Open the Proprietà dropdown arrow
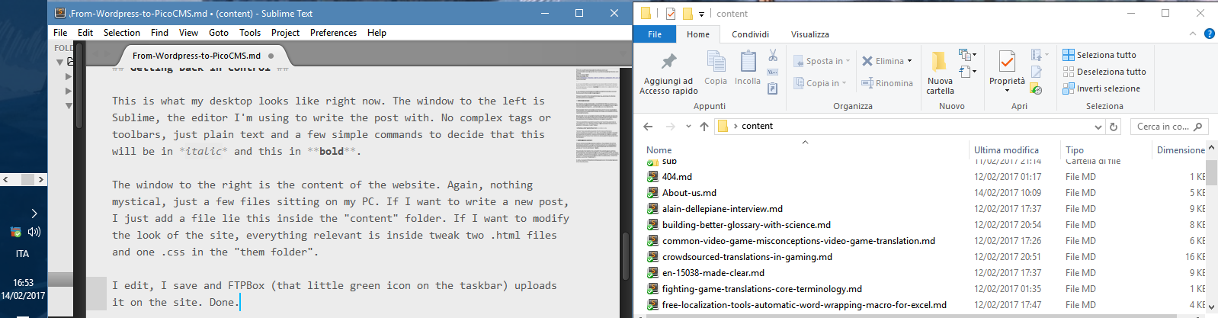This screenshot has width=1218, height=318. pos(1007,91)
